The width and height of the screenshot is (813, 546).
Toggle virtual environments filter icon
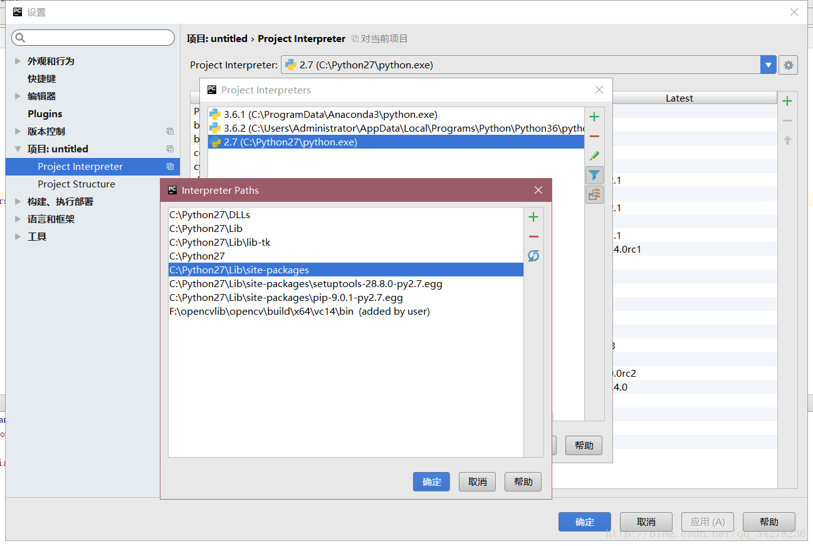(594, 175)
